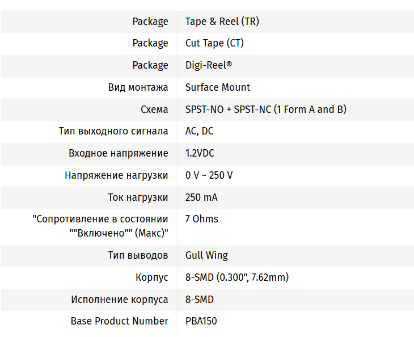
Task: Select the "Исполнение корпуса" attribute label
Action: pos(119,300)
